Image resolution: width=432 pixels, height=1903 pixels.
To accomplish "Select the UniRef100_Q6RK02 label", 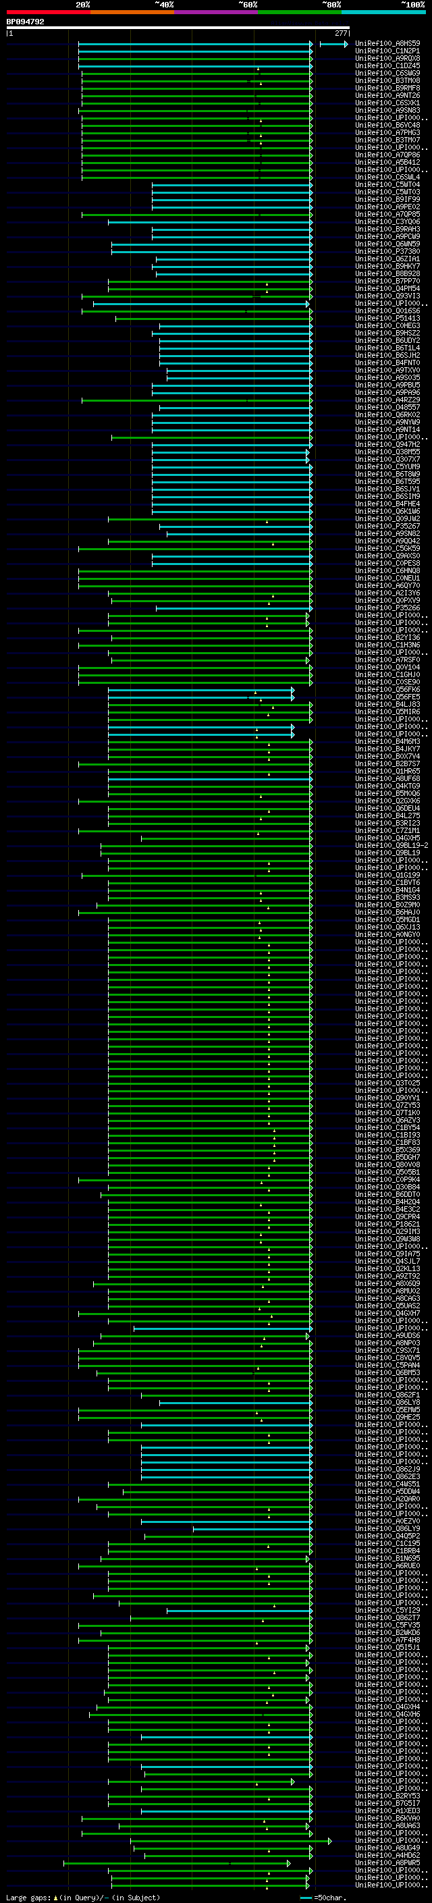I will pyautogui.click(x=387, y=415).
